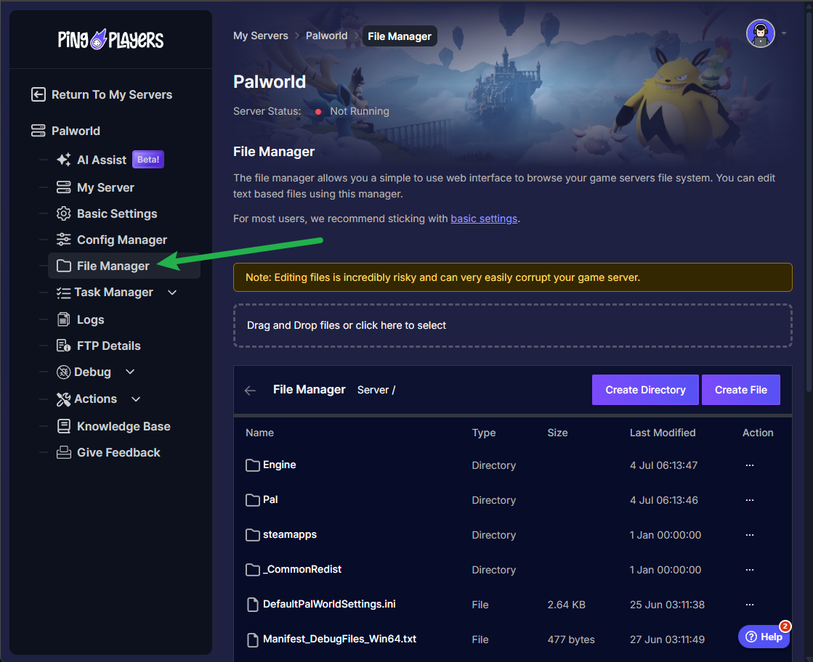
Task: Open DefaultPalWorldSettings.ini file name
Action: 328,604
